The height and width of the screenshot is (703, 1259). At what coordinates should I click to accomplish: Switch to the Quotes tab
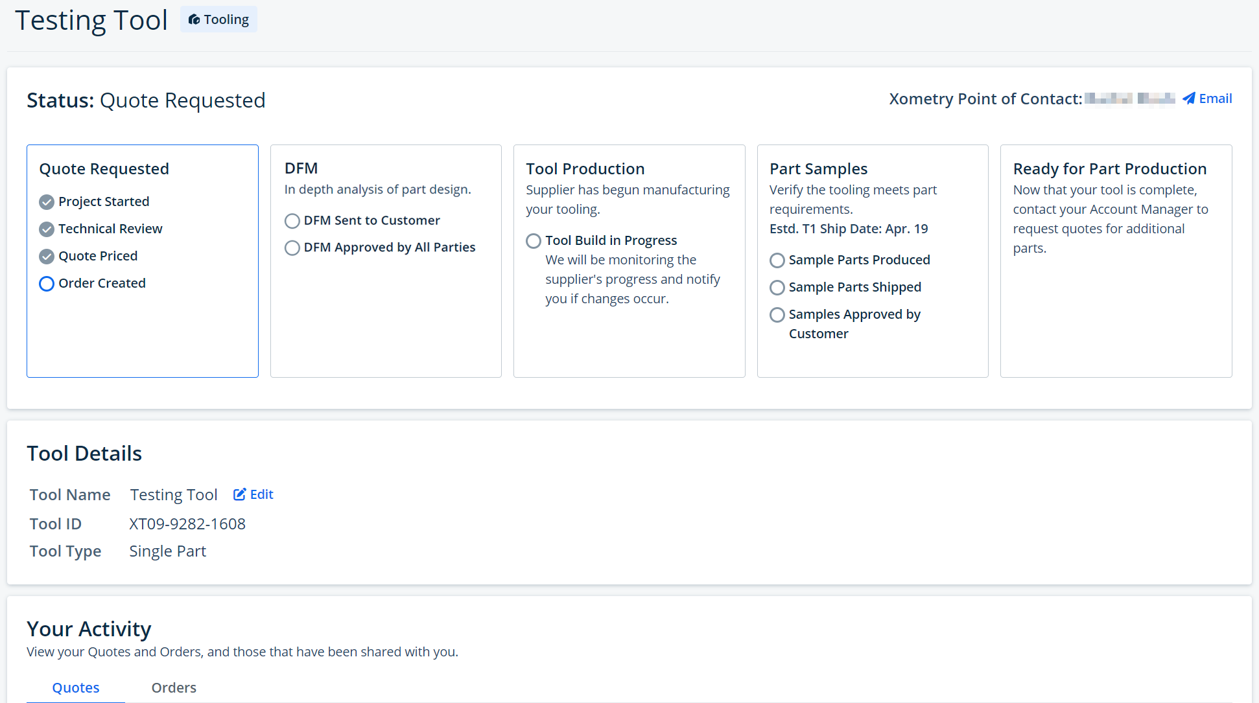[75, 687]
